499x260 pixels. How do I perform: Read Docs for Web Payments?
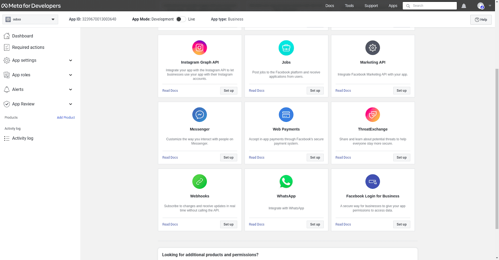click(257, 157)
